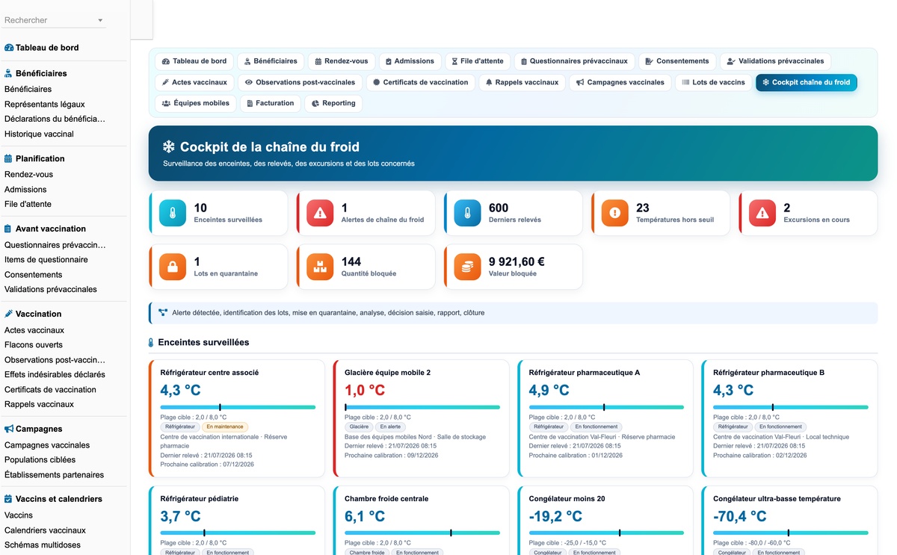Switch to the Actes vaccinaux tab
897x555 pixels.
coord(194,82)
